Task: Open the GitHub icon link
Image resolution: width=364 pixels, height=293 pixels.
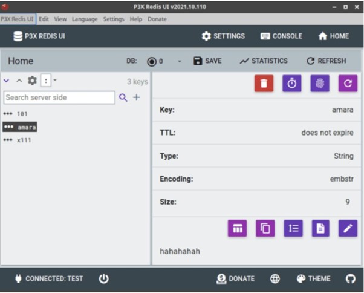Action: (351, 278)
